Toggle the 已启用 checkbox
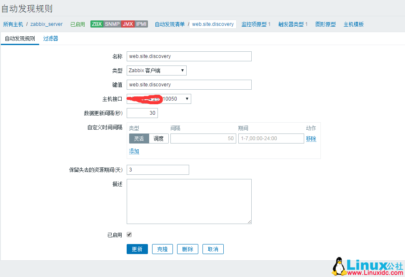 [129, 235]
